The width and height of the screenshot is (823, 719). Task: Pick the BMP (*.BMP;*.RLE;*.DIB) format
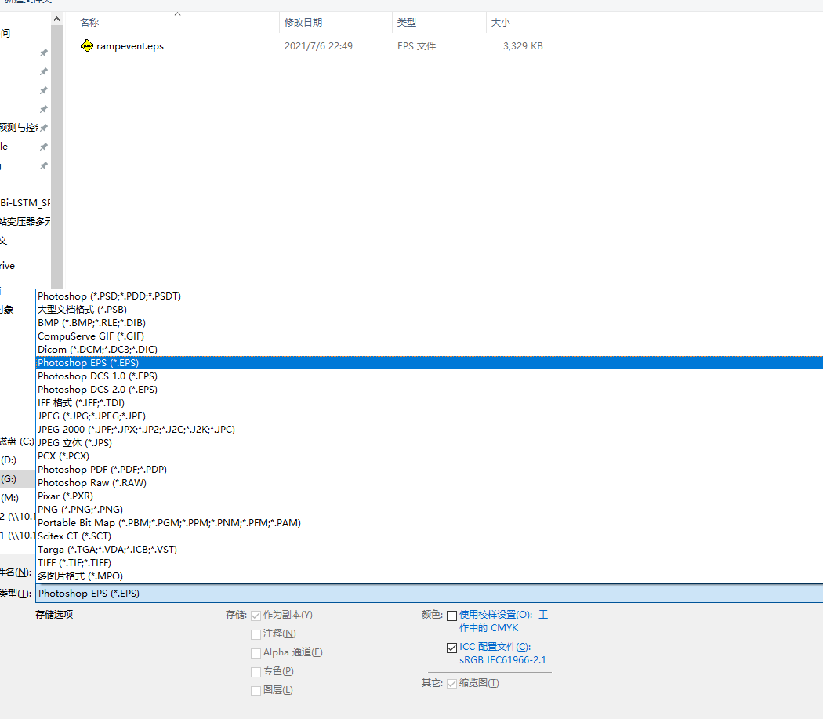[430, 322]
